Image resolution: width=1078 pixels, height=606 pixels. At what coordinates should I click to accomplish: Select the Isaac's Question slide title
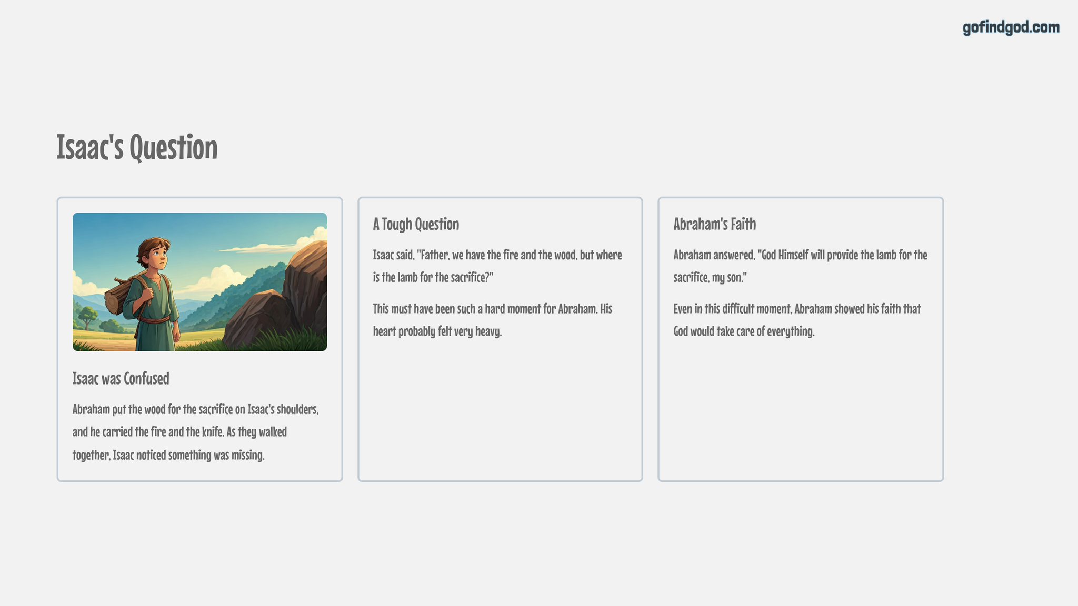coord(137,147)
